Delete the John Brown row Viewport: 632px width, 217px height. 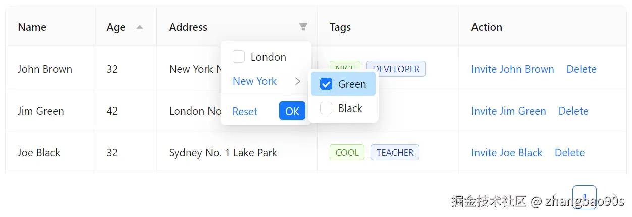point(582,69)
